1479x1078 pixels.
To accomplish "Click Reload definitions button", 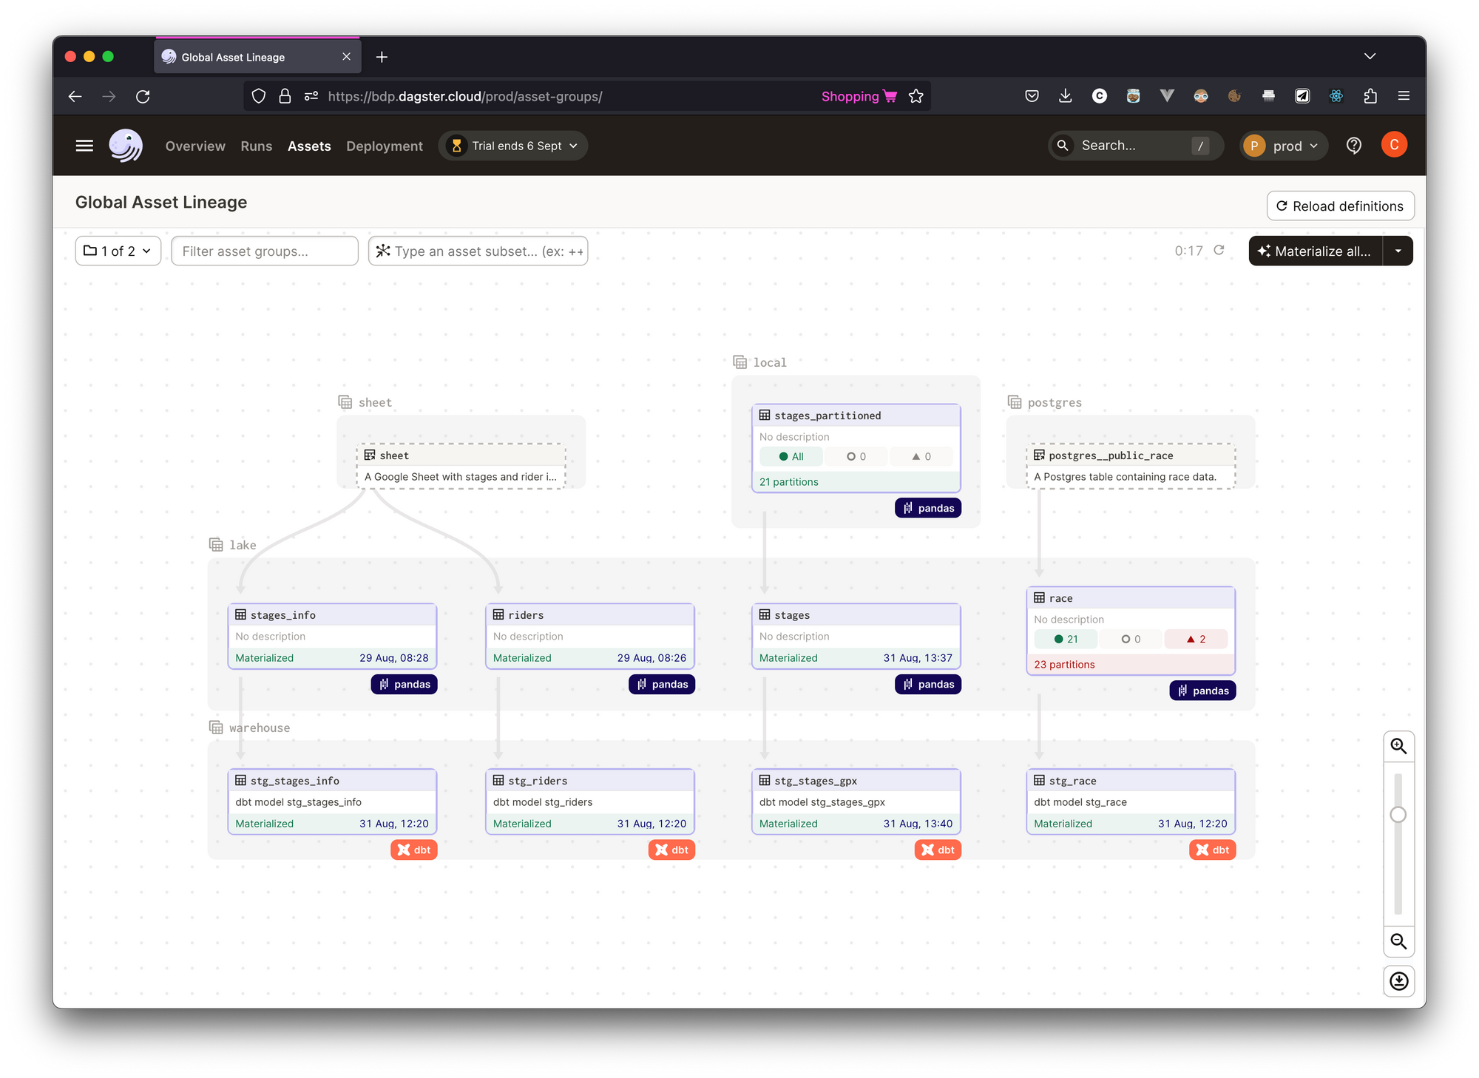I will (1340, 206).
